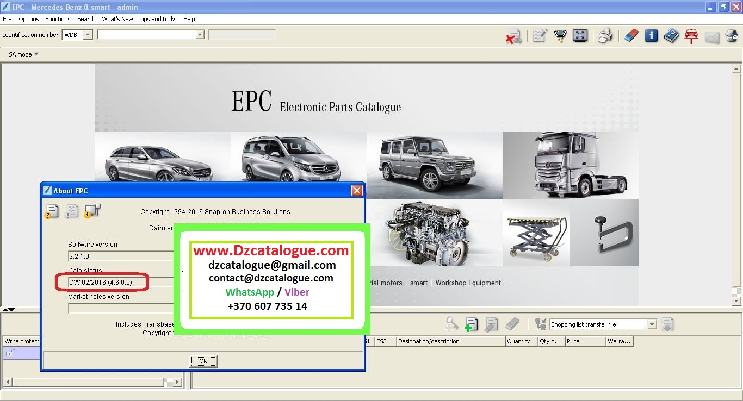
Task: Click the network computers info icon in About
Action: point(92,211)
